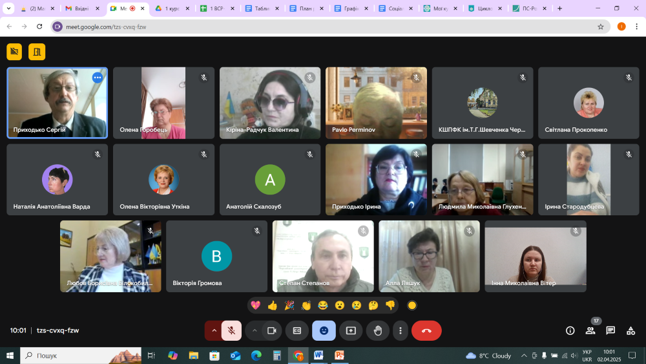The width and height of the screenshot is (646, 364).
Task: Open options on Приходько Сергій tile
Action: [x=98, y=78]
